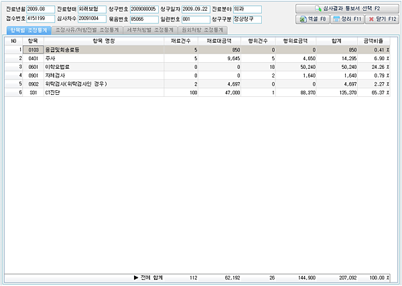Click the 청구번호 field 2009080005
This screenshot has width=402, height=286.
(144, 9)
